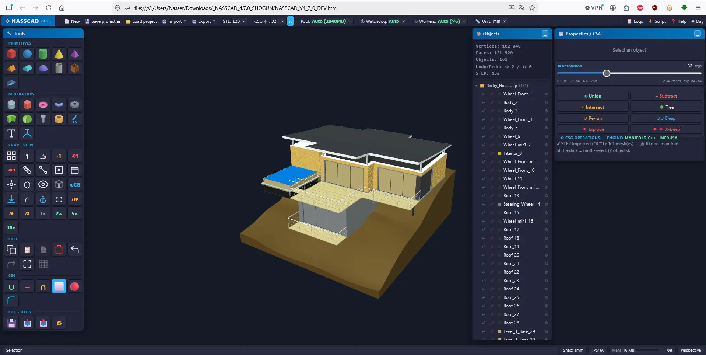Pick the ruler measure tool

pyautogui.click(x=27, y=170)
